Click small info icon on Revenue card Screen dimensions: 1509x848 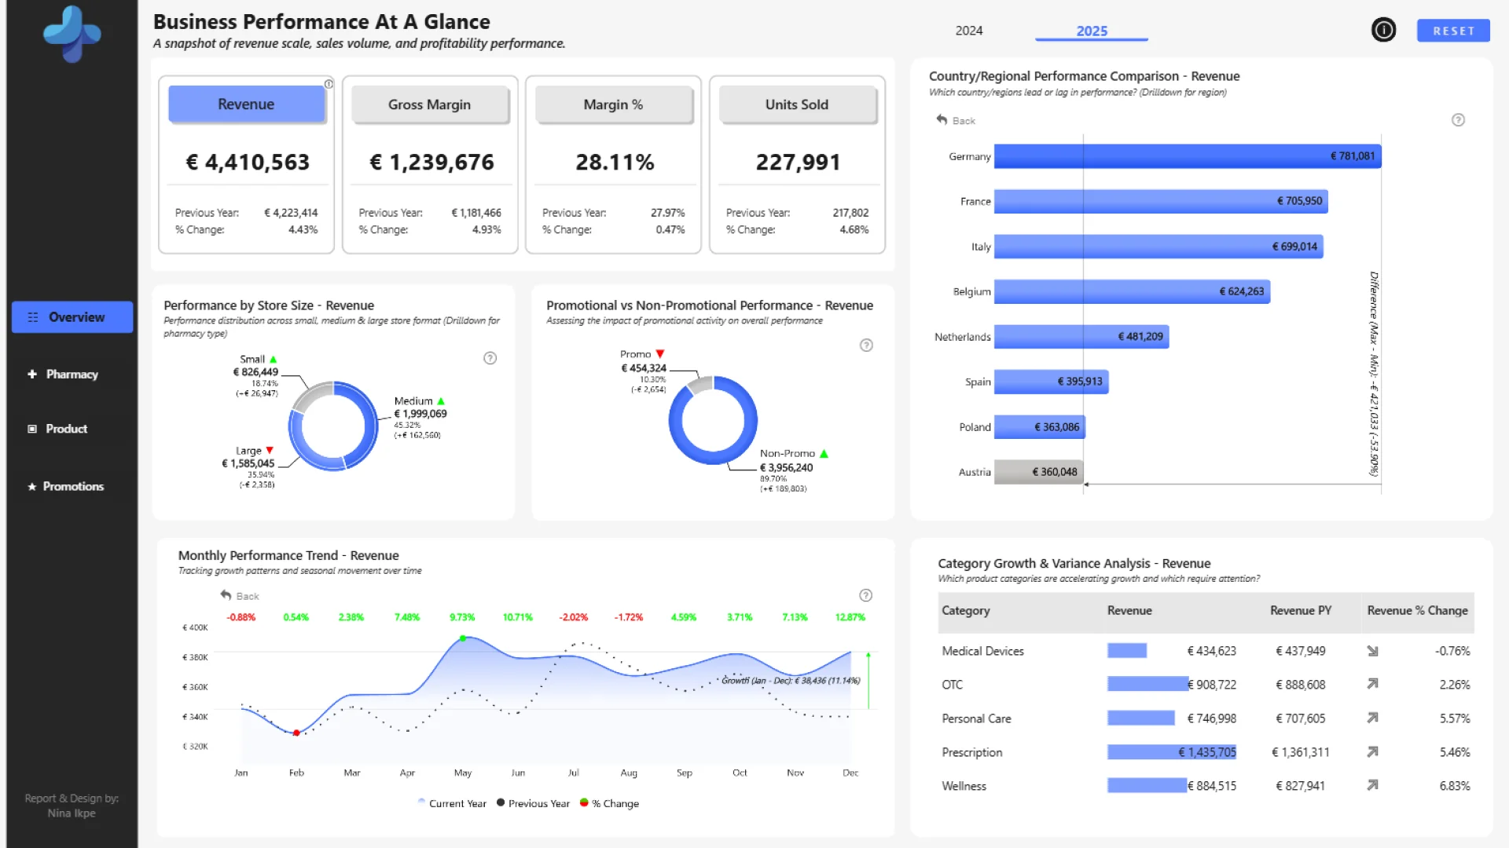pos(329,84)
